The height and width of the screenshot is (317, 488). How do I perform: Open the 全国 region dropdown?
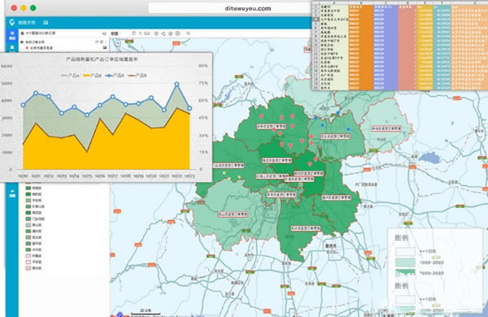115,33
